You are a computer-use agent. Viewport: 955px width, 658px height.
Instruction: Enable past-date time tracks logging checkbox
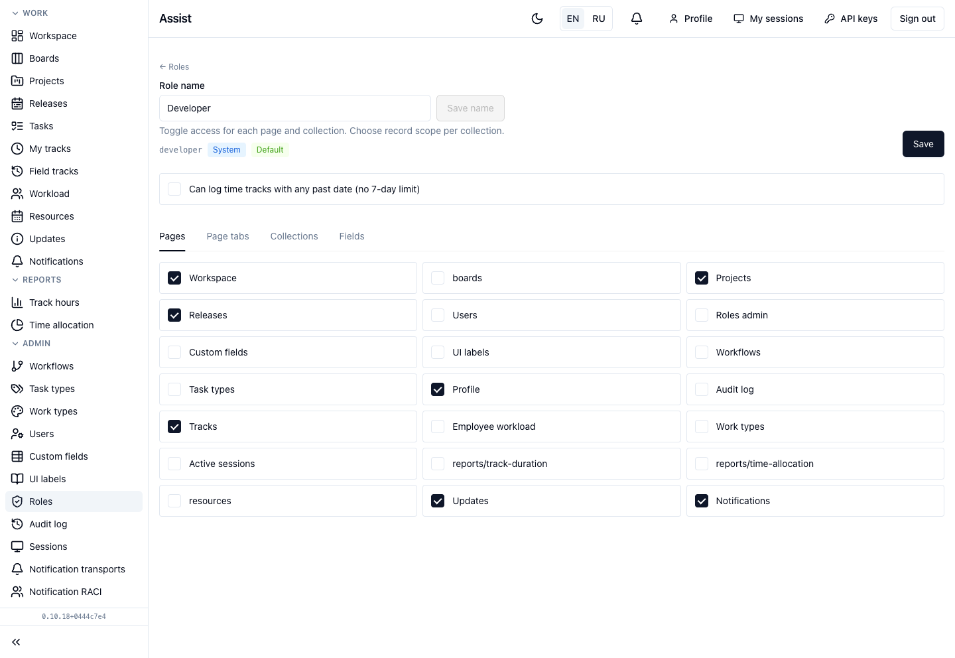click(x=174, y=189)
